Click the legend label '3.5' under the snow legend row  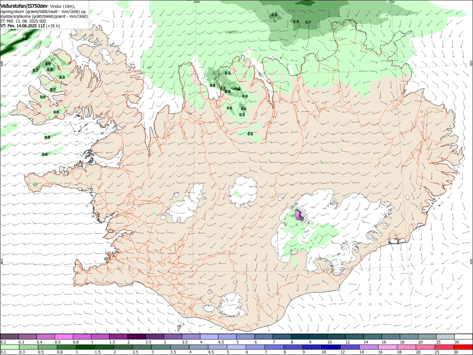coord(185,342)
